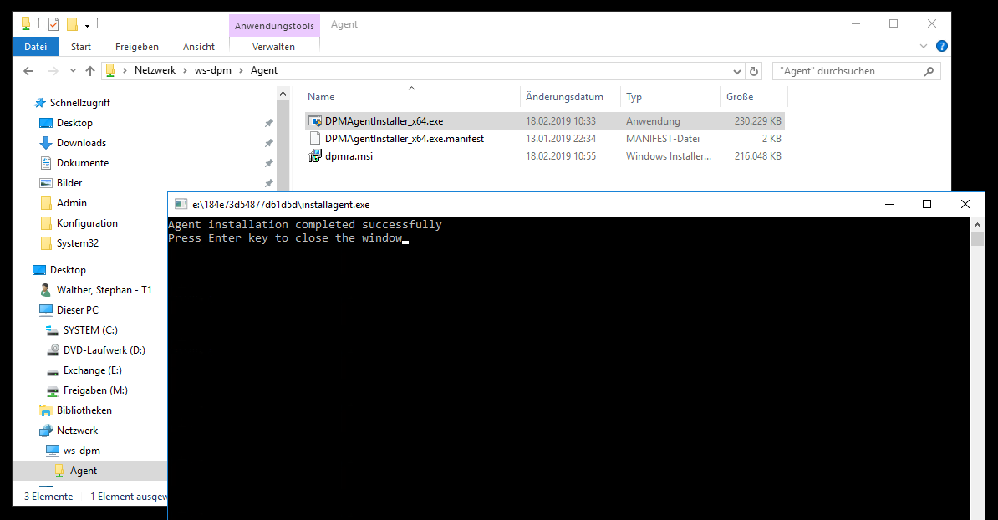Click ws-dpm in the address path
The width and height of the screenshot is (998, 520).
[212, 70]
